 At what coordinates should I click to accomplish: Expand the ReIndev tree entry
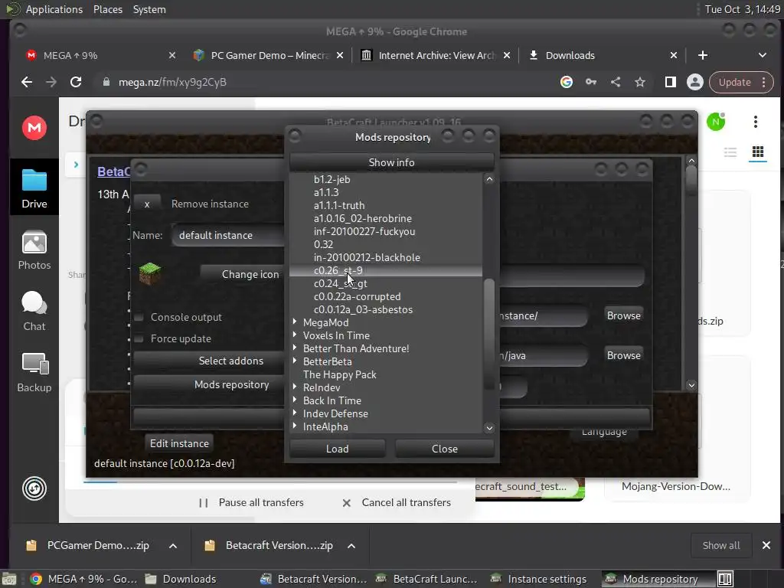[295, 387]
